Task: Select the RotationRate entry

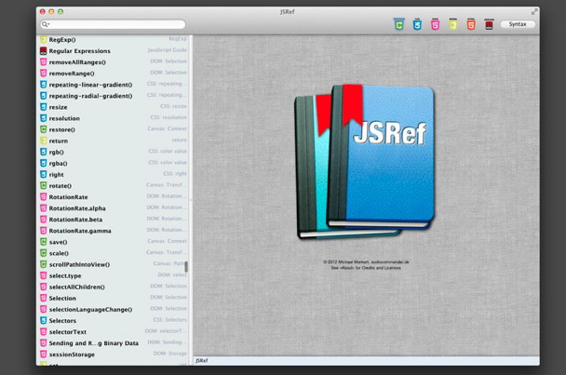Action: tap(113, 196)
